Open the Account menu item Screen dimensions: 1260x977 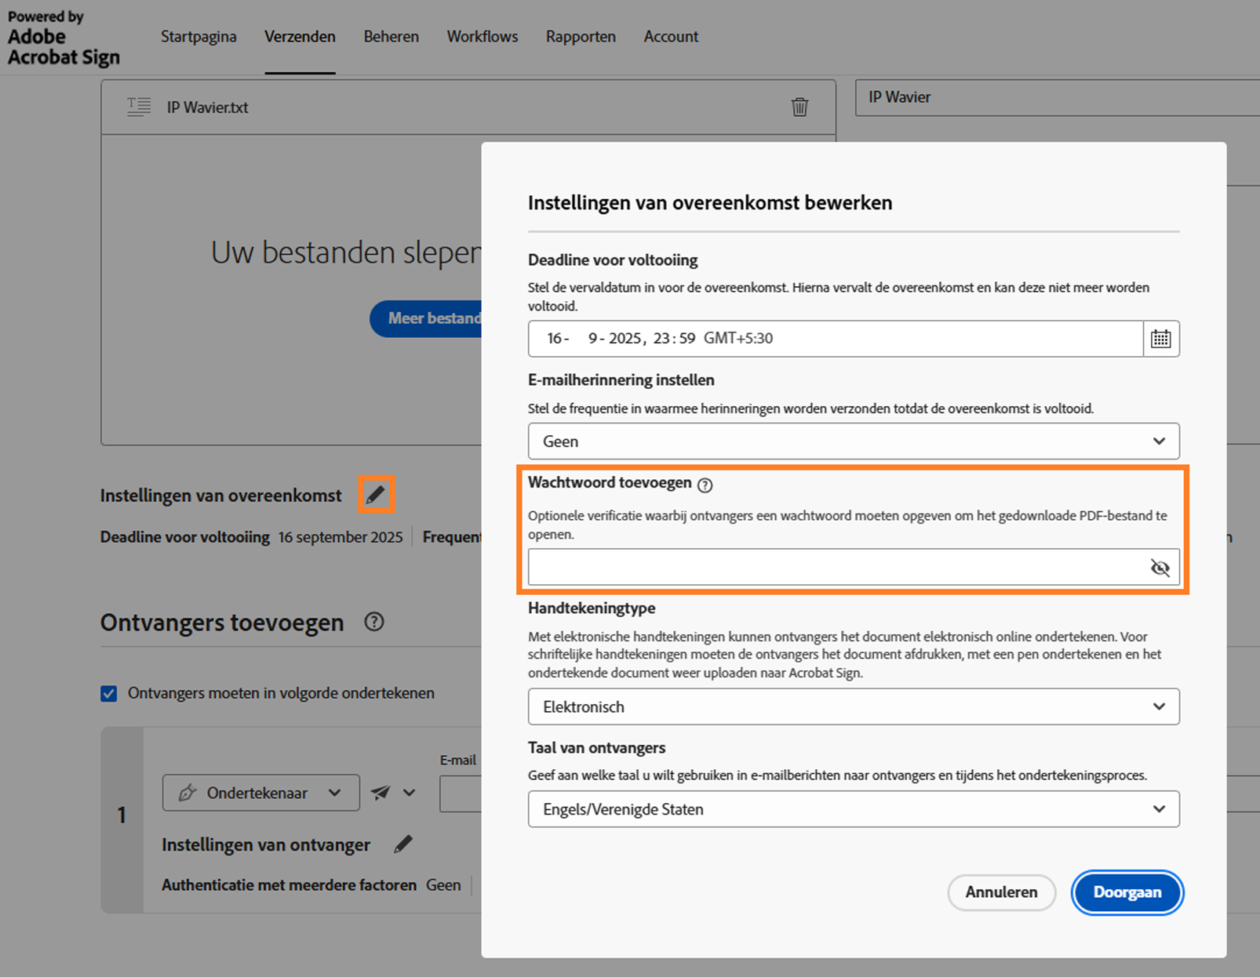(670, 36)
